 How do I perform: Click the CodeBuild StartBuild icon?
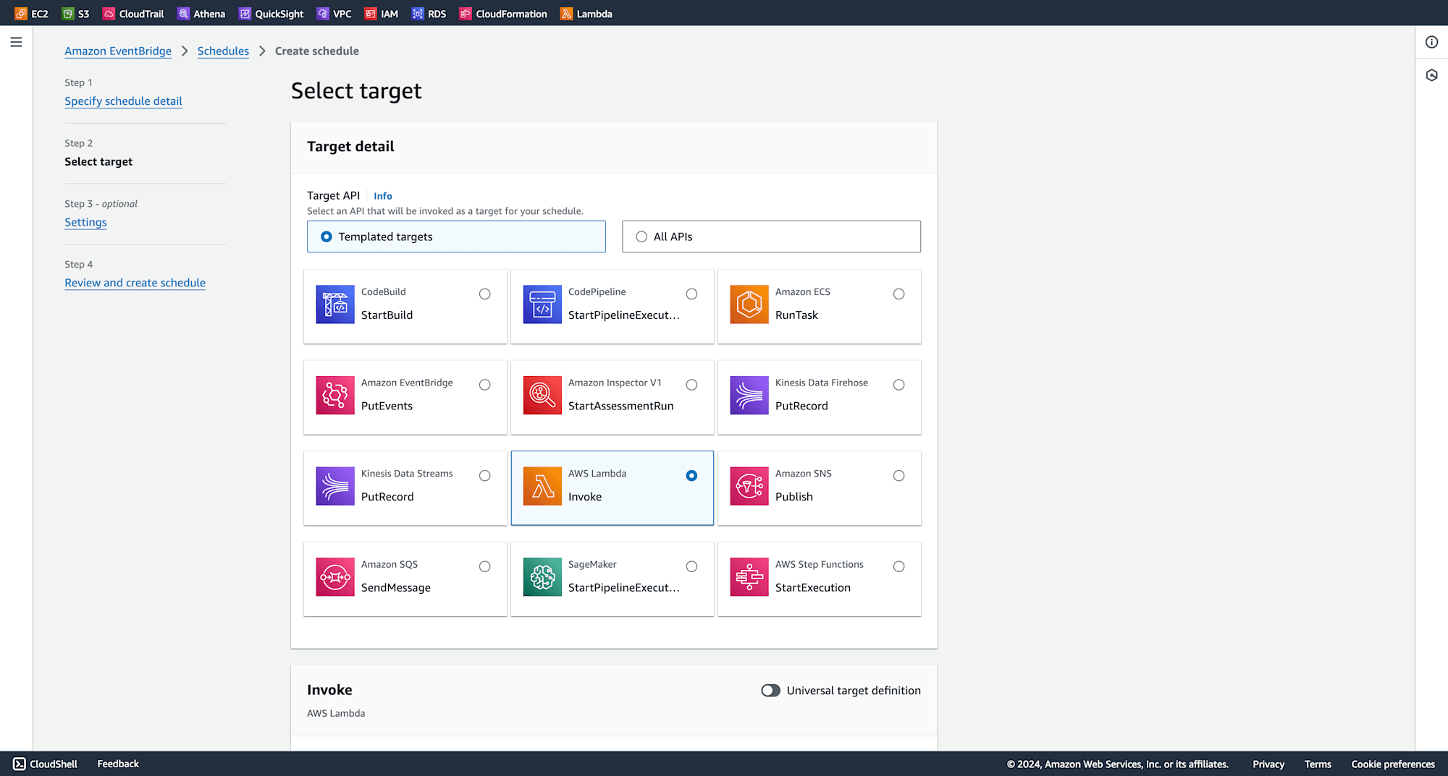[335, 304]
